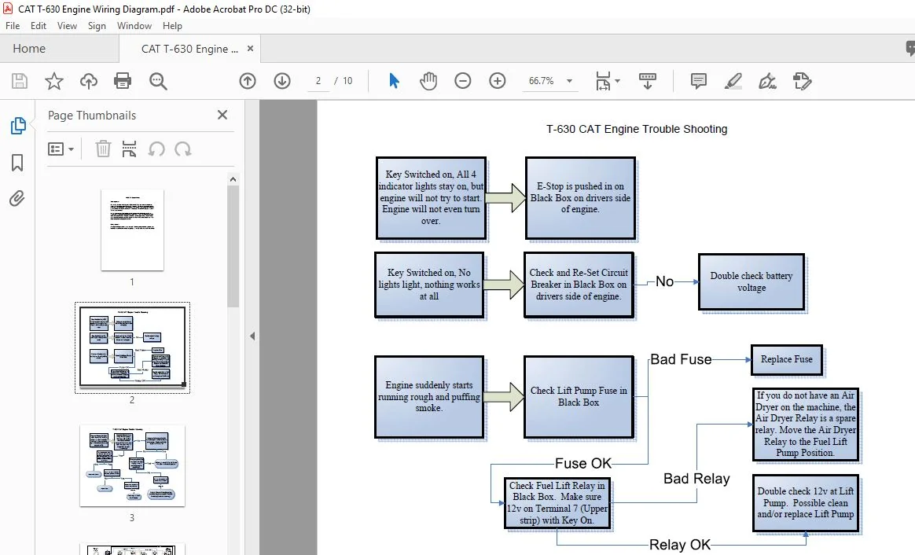This screenshot has width=915, height=555.
Task: Click the chat notification icon at top right
Action: pyautogui.click(x=909, y=49)
